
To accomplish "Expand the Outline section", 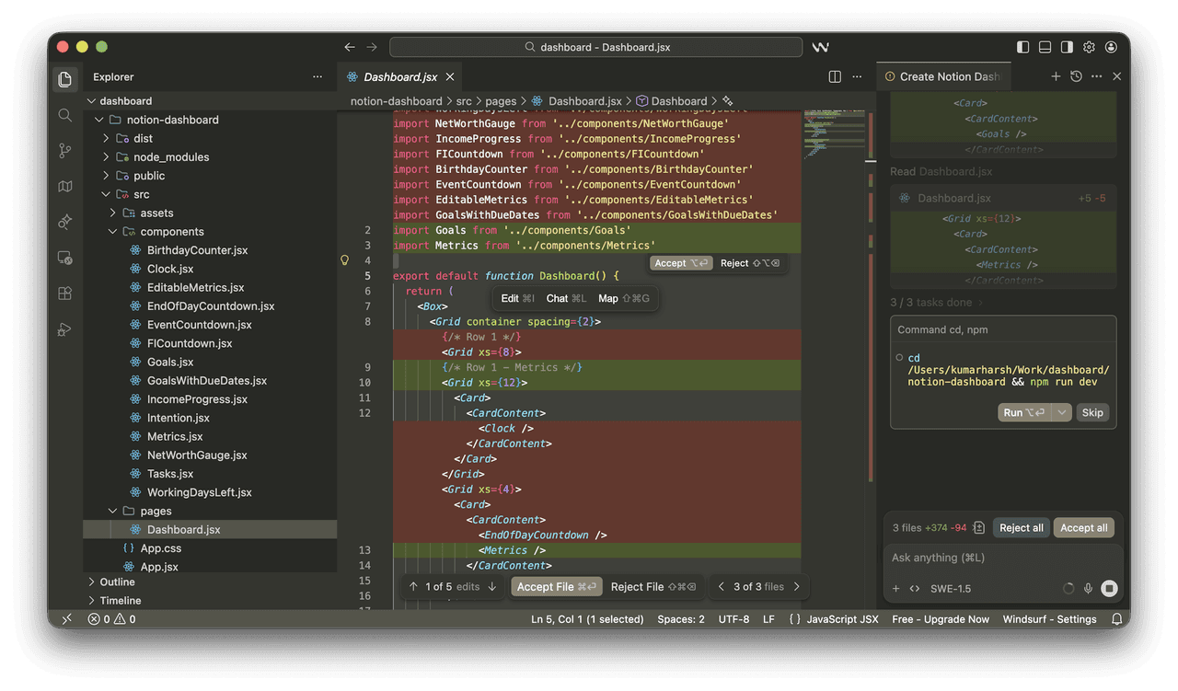I will pyautogui.click(x=91, y=582).
